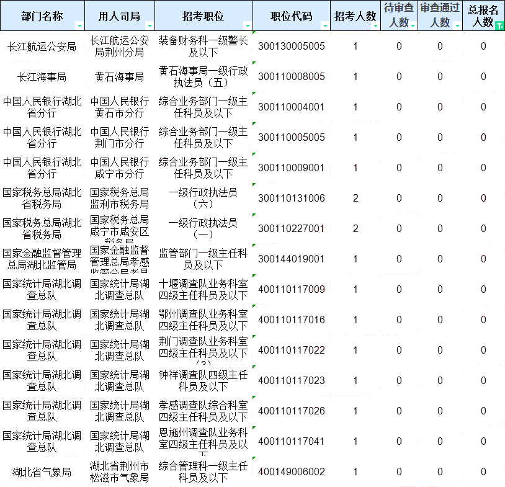Screen dimensions: 505x487
Task: Select cell 装备财务科一级警长及以下
Action: [x=203, y=47]
